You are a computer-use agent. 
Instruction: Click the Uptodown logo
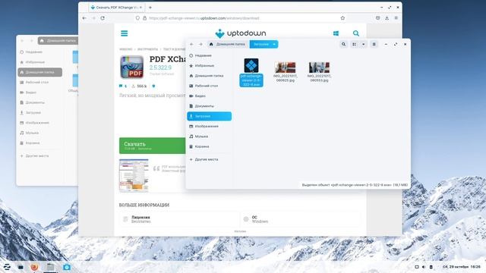point(241,33)
